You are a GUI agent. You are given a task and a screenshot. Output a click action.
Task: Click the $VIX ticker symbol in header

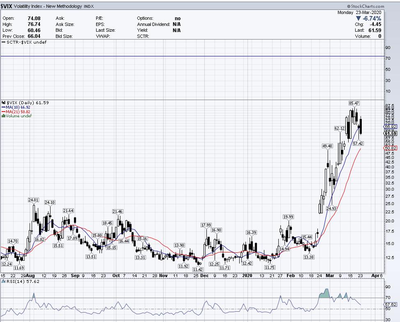coord(9,6)
